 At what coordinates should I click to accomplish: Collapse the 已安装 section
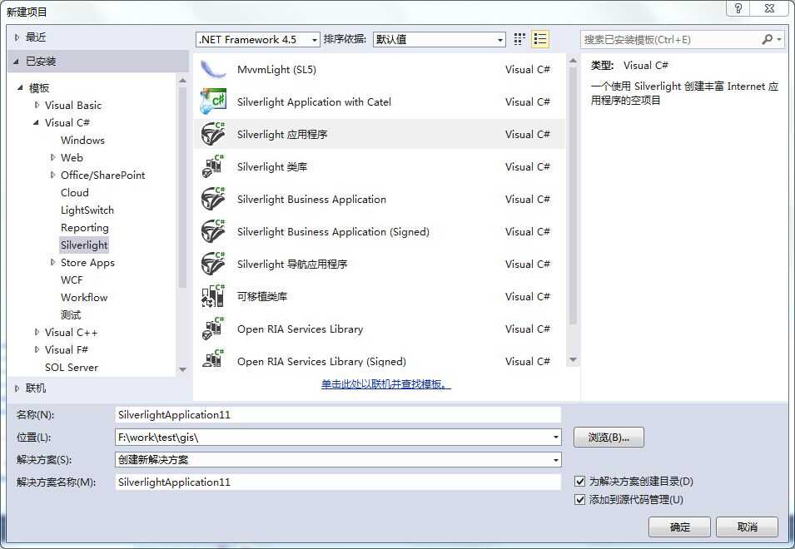point(17,62)
